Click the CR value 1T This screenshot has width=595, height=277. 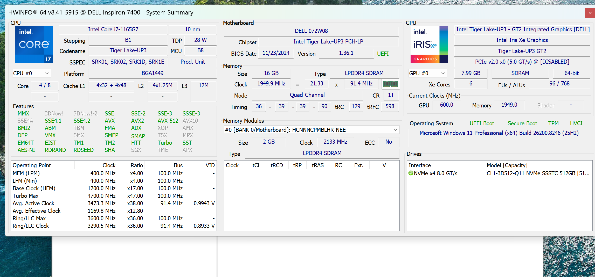[x=391, y=95]
